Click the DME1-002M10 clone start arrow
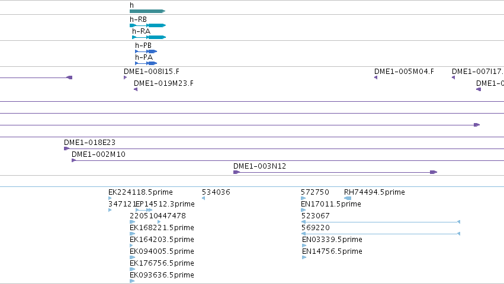The image size is (504, 284). point(73,160)
